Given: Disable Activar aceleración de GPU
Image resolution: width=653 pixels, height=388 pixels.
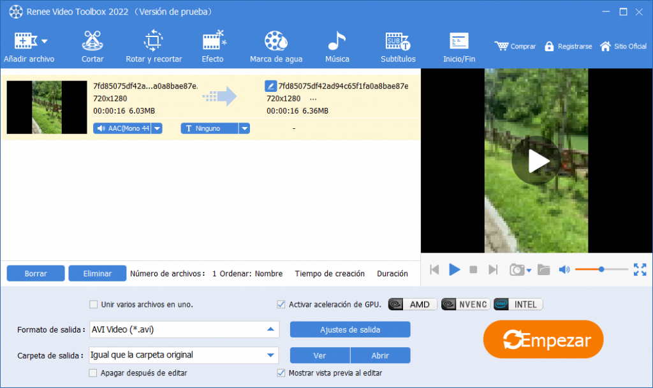Looking at the screenshot, I should click(x=281, y=304).
